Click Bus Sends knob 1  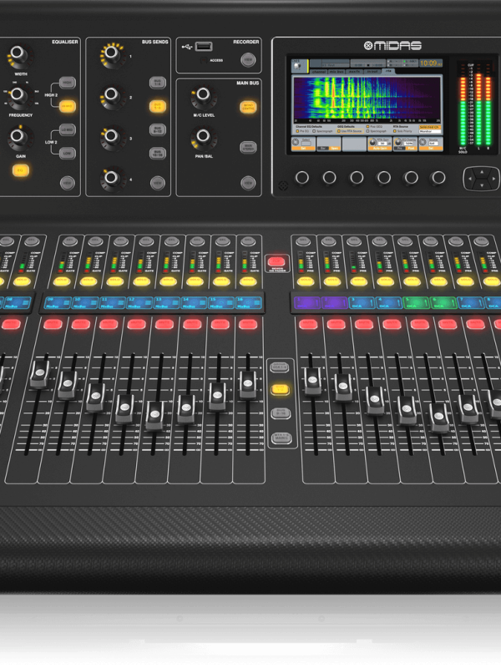click(112, 53)
